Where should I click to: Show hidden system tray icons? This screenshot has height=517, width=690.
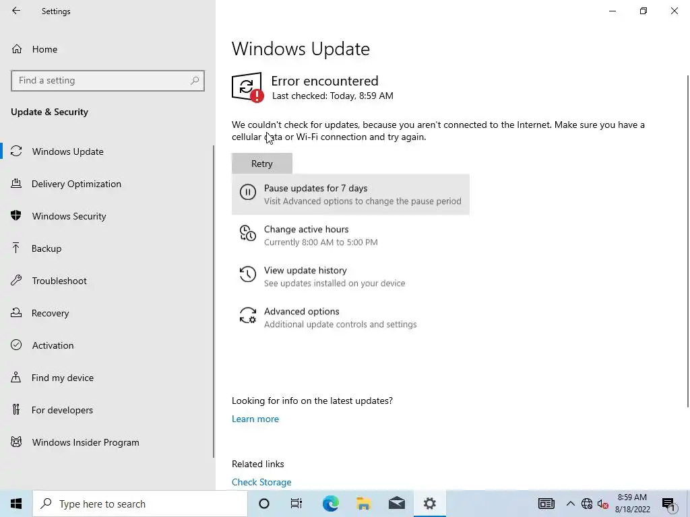[x=570, y=504]
